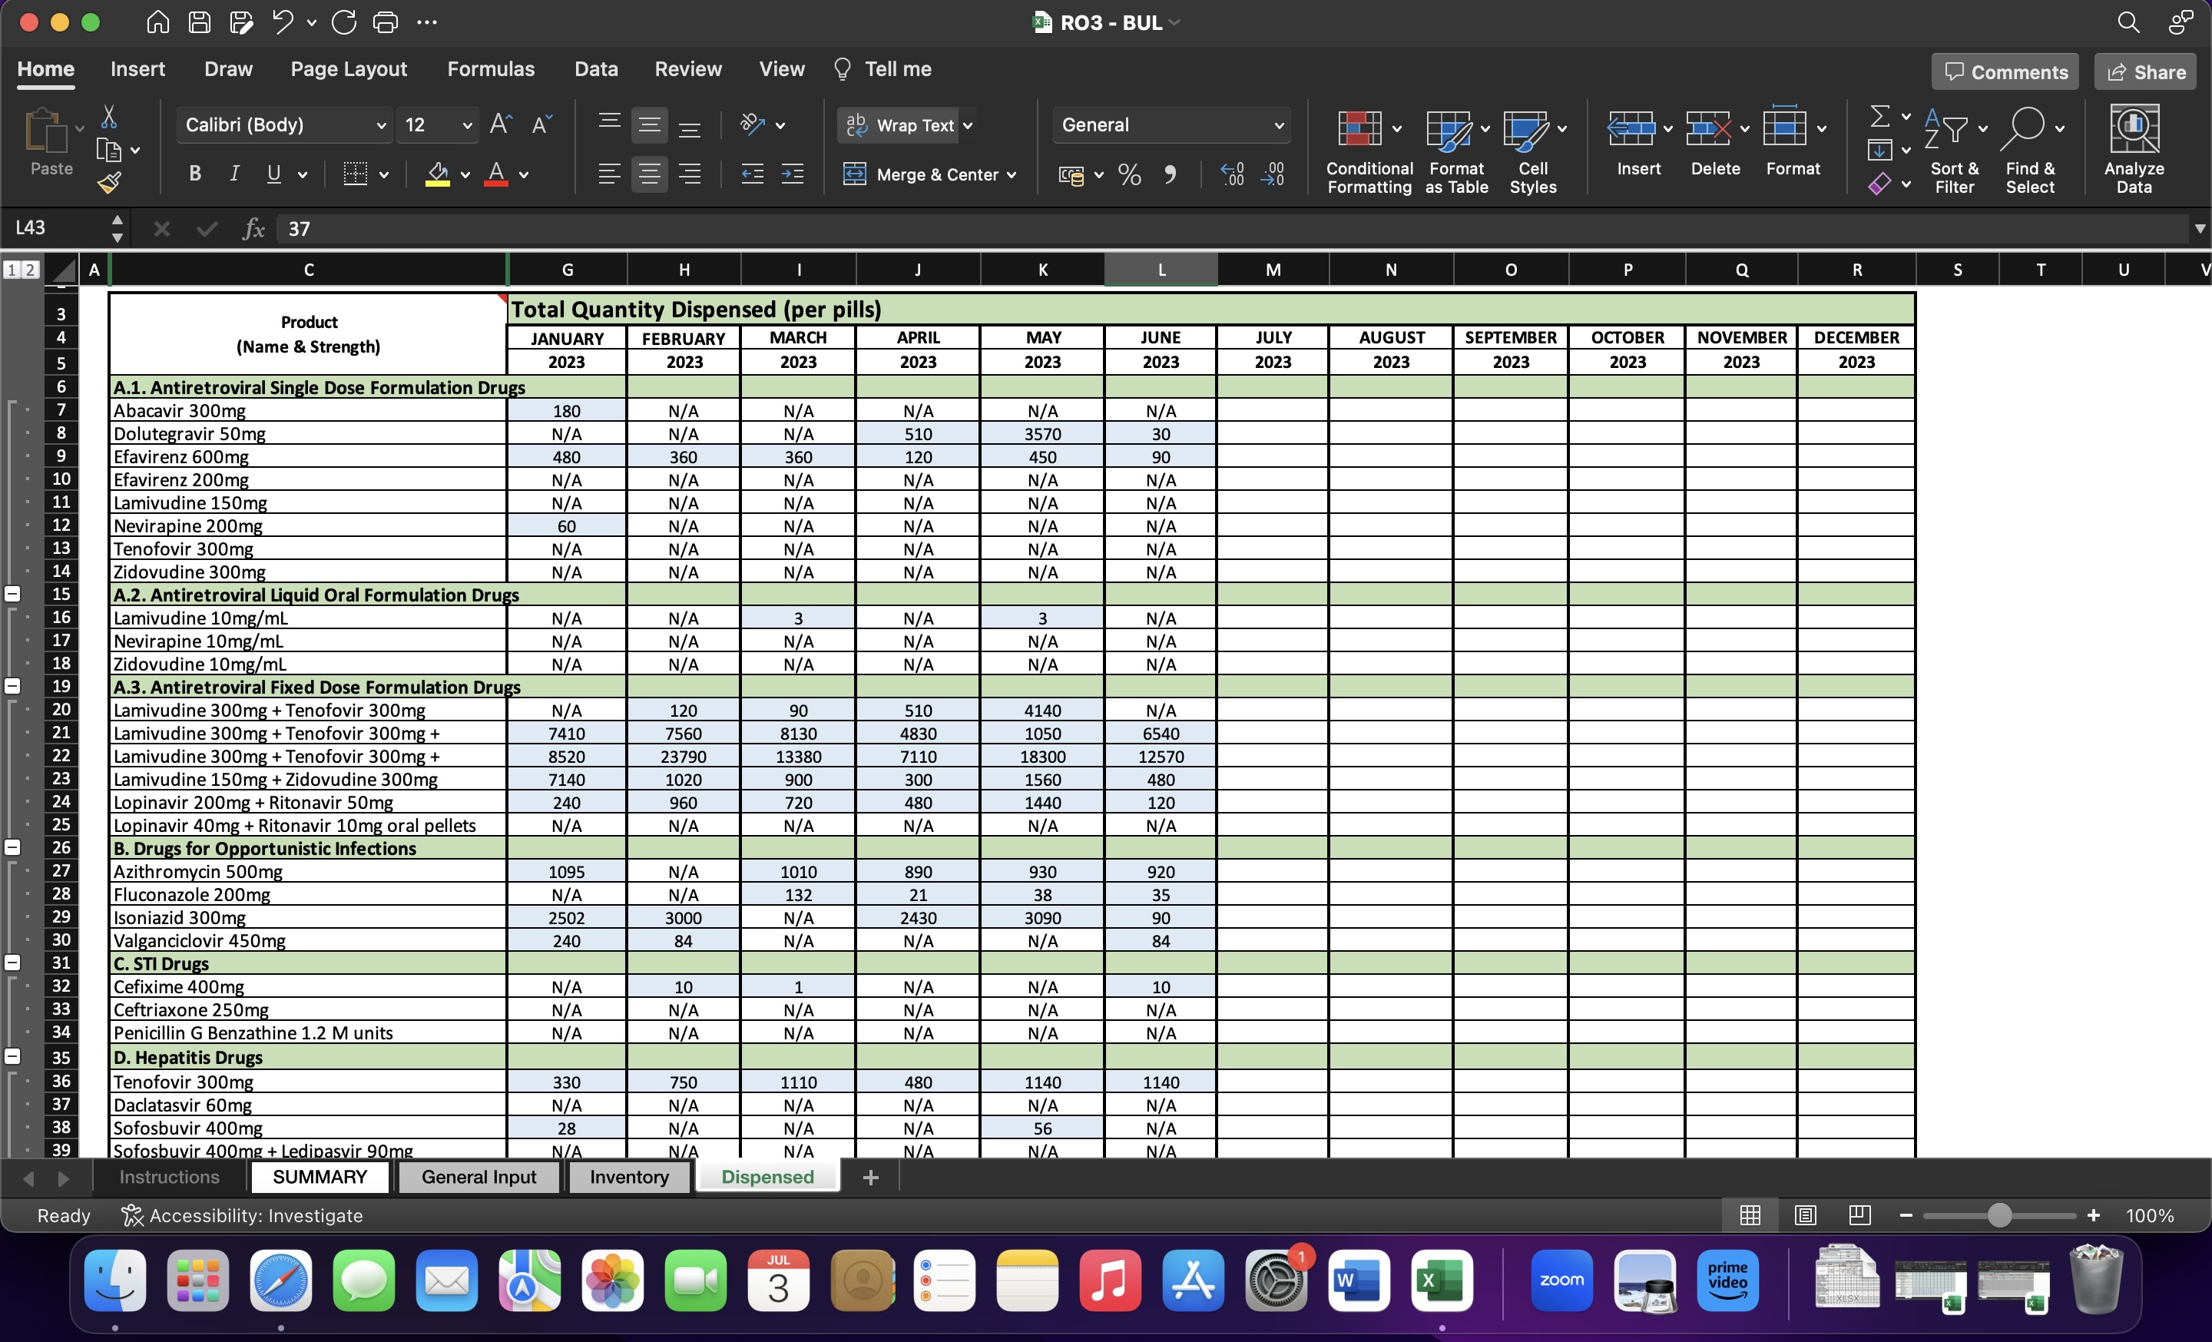This screenshot has height=1342, width=2212.
Task: Click the Percent Style icon
Action: point(1129,174)
